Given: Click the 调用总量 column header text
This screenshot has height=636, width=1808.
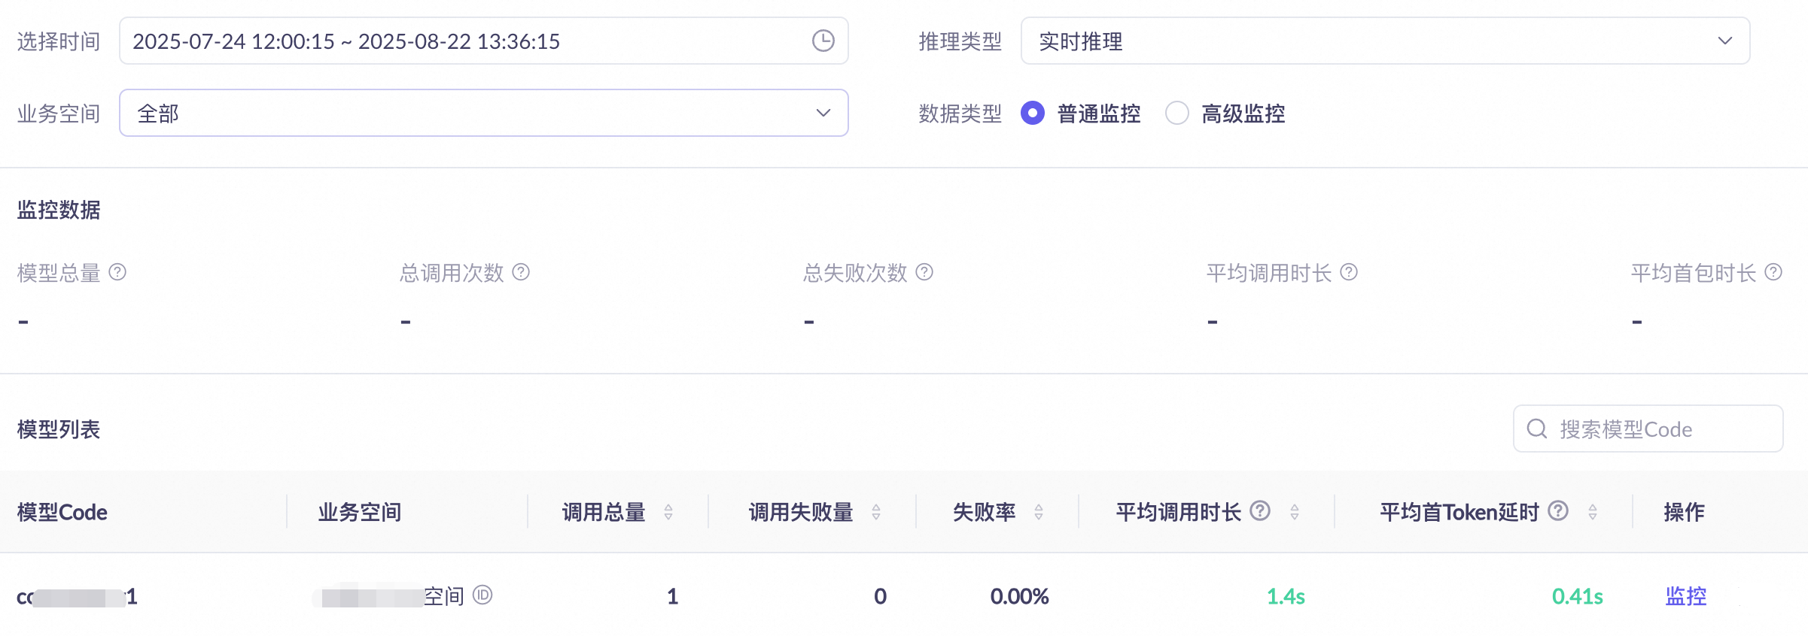Looking at the screenshot, I should pyautogui.click(x=604, y=512).
